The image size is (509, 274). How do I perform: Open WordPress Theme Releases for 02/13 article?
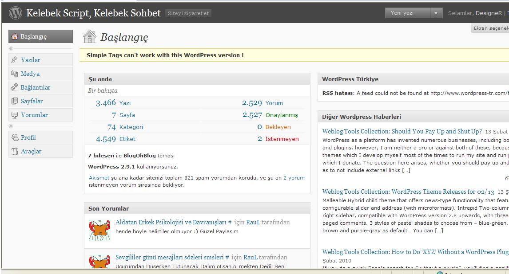408,192
